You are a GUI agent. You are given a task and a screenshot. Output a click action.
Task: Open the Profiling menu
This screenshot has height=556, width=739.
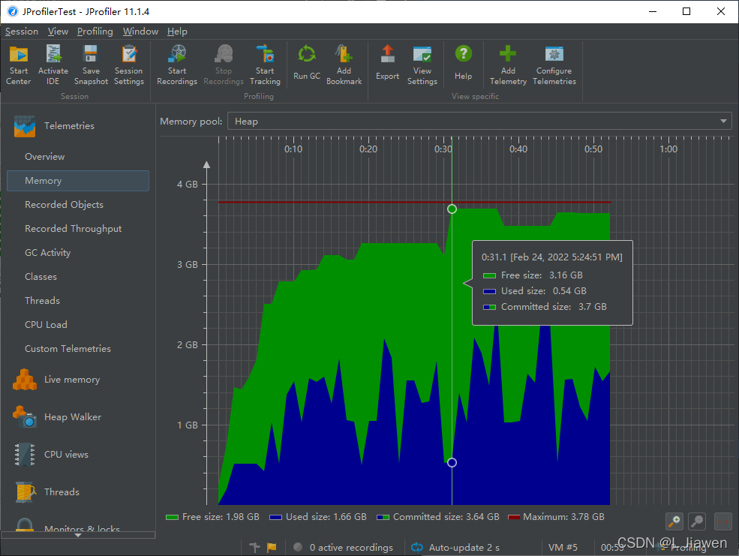(x=95, y=32)
